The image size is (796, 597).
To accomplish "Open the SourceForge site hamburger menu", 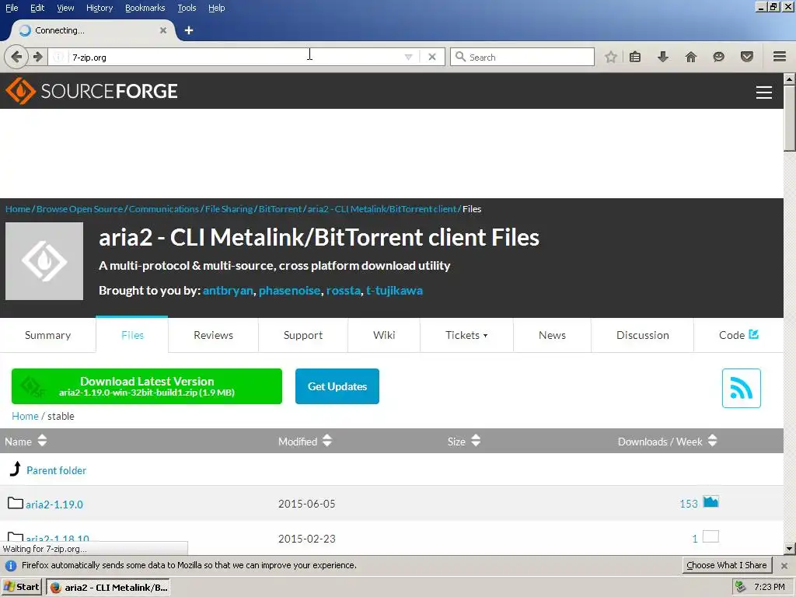I will click(764, 93).
